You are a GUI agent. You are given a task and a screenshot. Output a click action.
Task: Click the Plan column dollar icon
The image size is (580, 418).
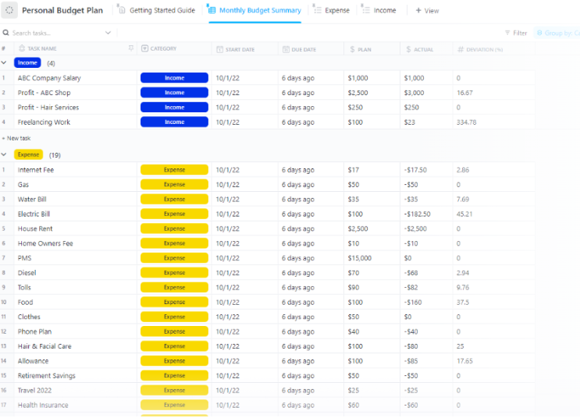point(352,49)
